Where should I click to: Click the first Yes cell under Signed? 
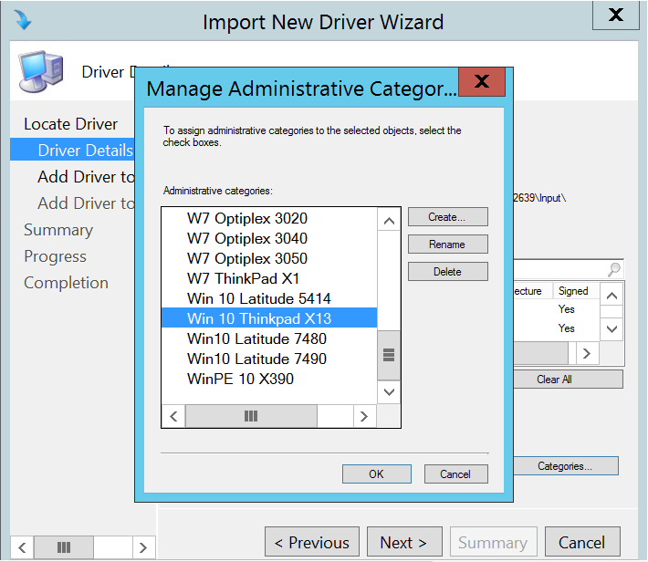pos(566,309)
